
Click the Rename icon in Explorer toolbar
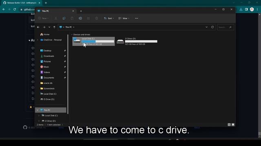tap(80, 18)
